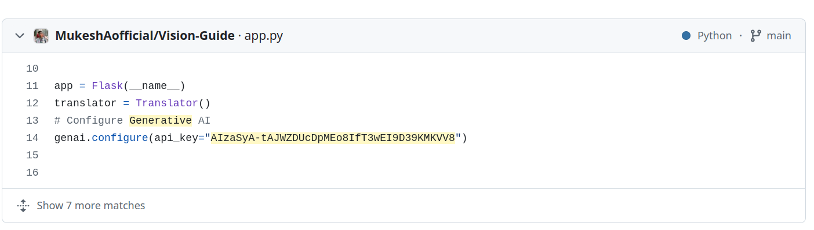Go to line number 12

click(32, 103)
